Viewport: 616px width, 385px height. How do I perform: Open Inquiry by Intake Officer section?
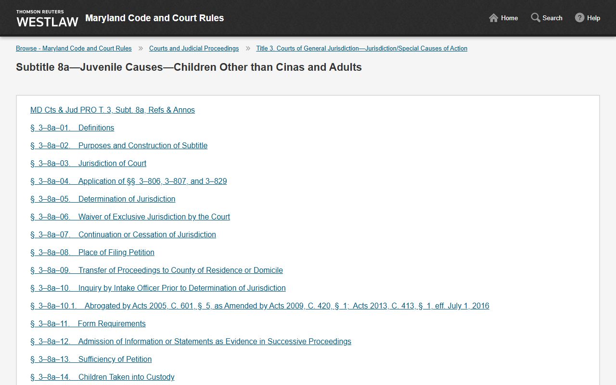[158, 288]
